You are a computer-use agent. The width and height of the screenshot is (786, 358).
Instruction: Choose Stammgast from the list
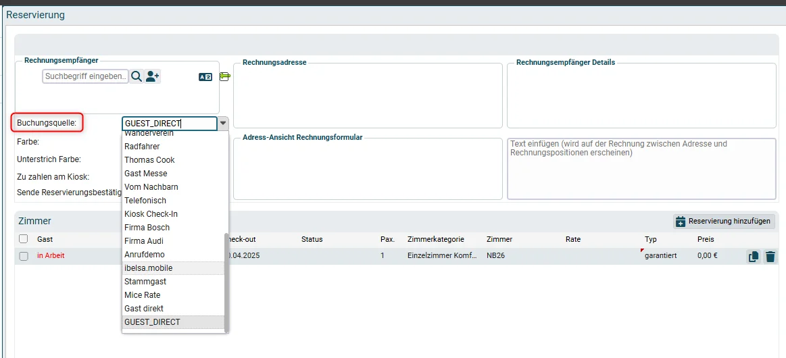tap(173, 282)
